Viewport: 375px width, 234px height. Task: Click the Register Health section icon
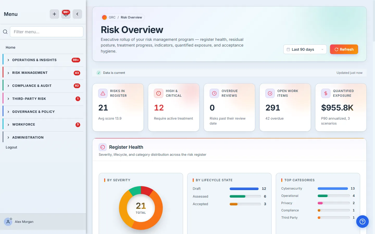pyautogui.click(x=103, y=147)
